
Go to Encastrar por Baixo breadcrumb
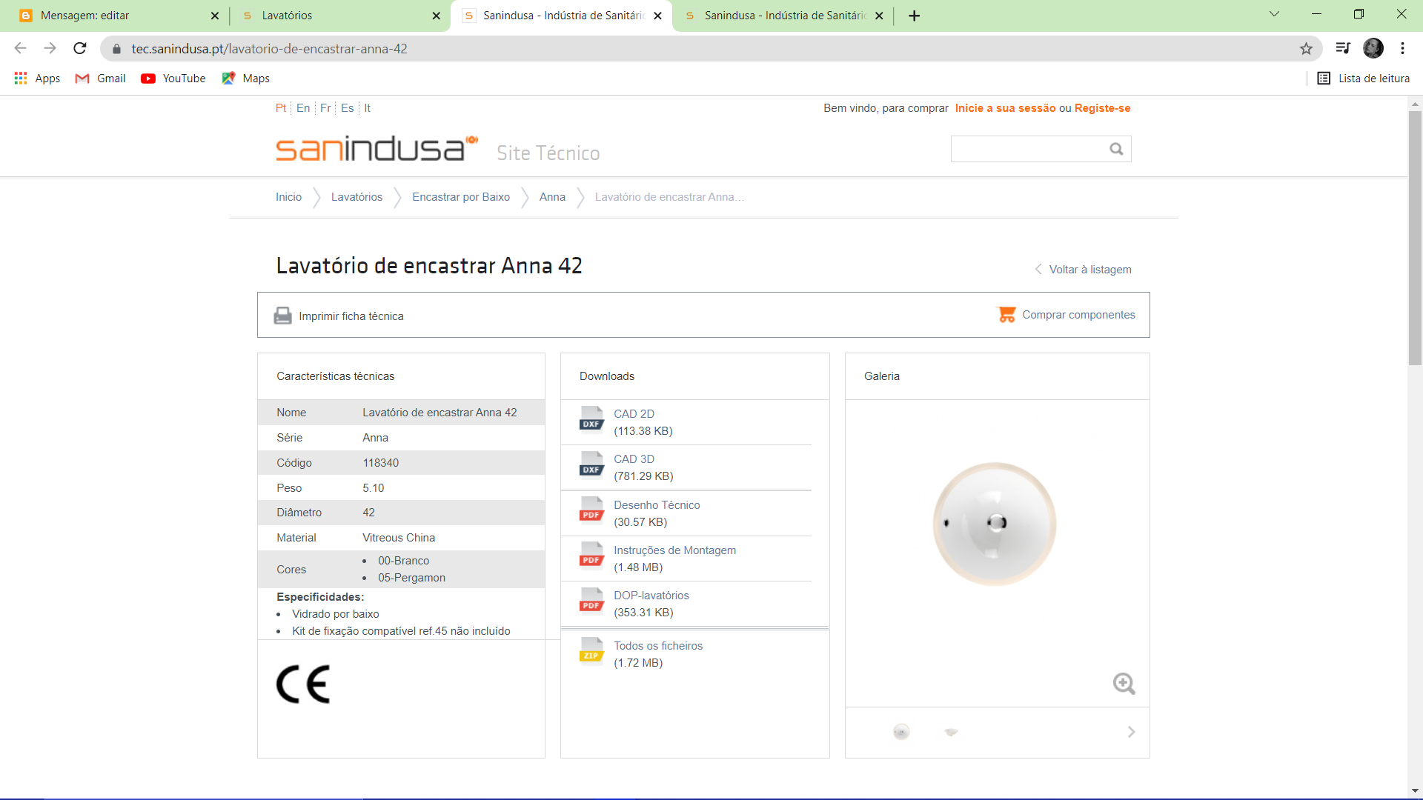click(461, 197)
